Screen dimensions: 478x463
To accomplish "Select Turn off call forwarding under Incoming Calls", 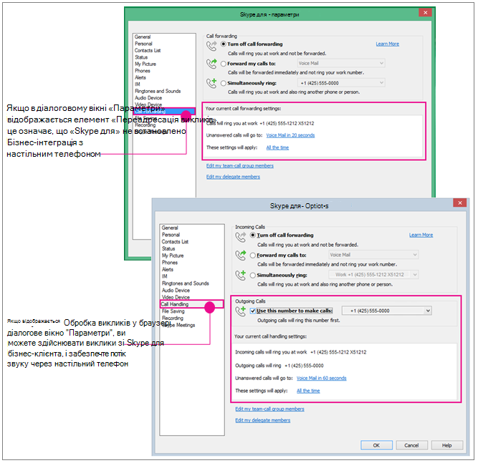I will [253, 235].
